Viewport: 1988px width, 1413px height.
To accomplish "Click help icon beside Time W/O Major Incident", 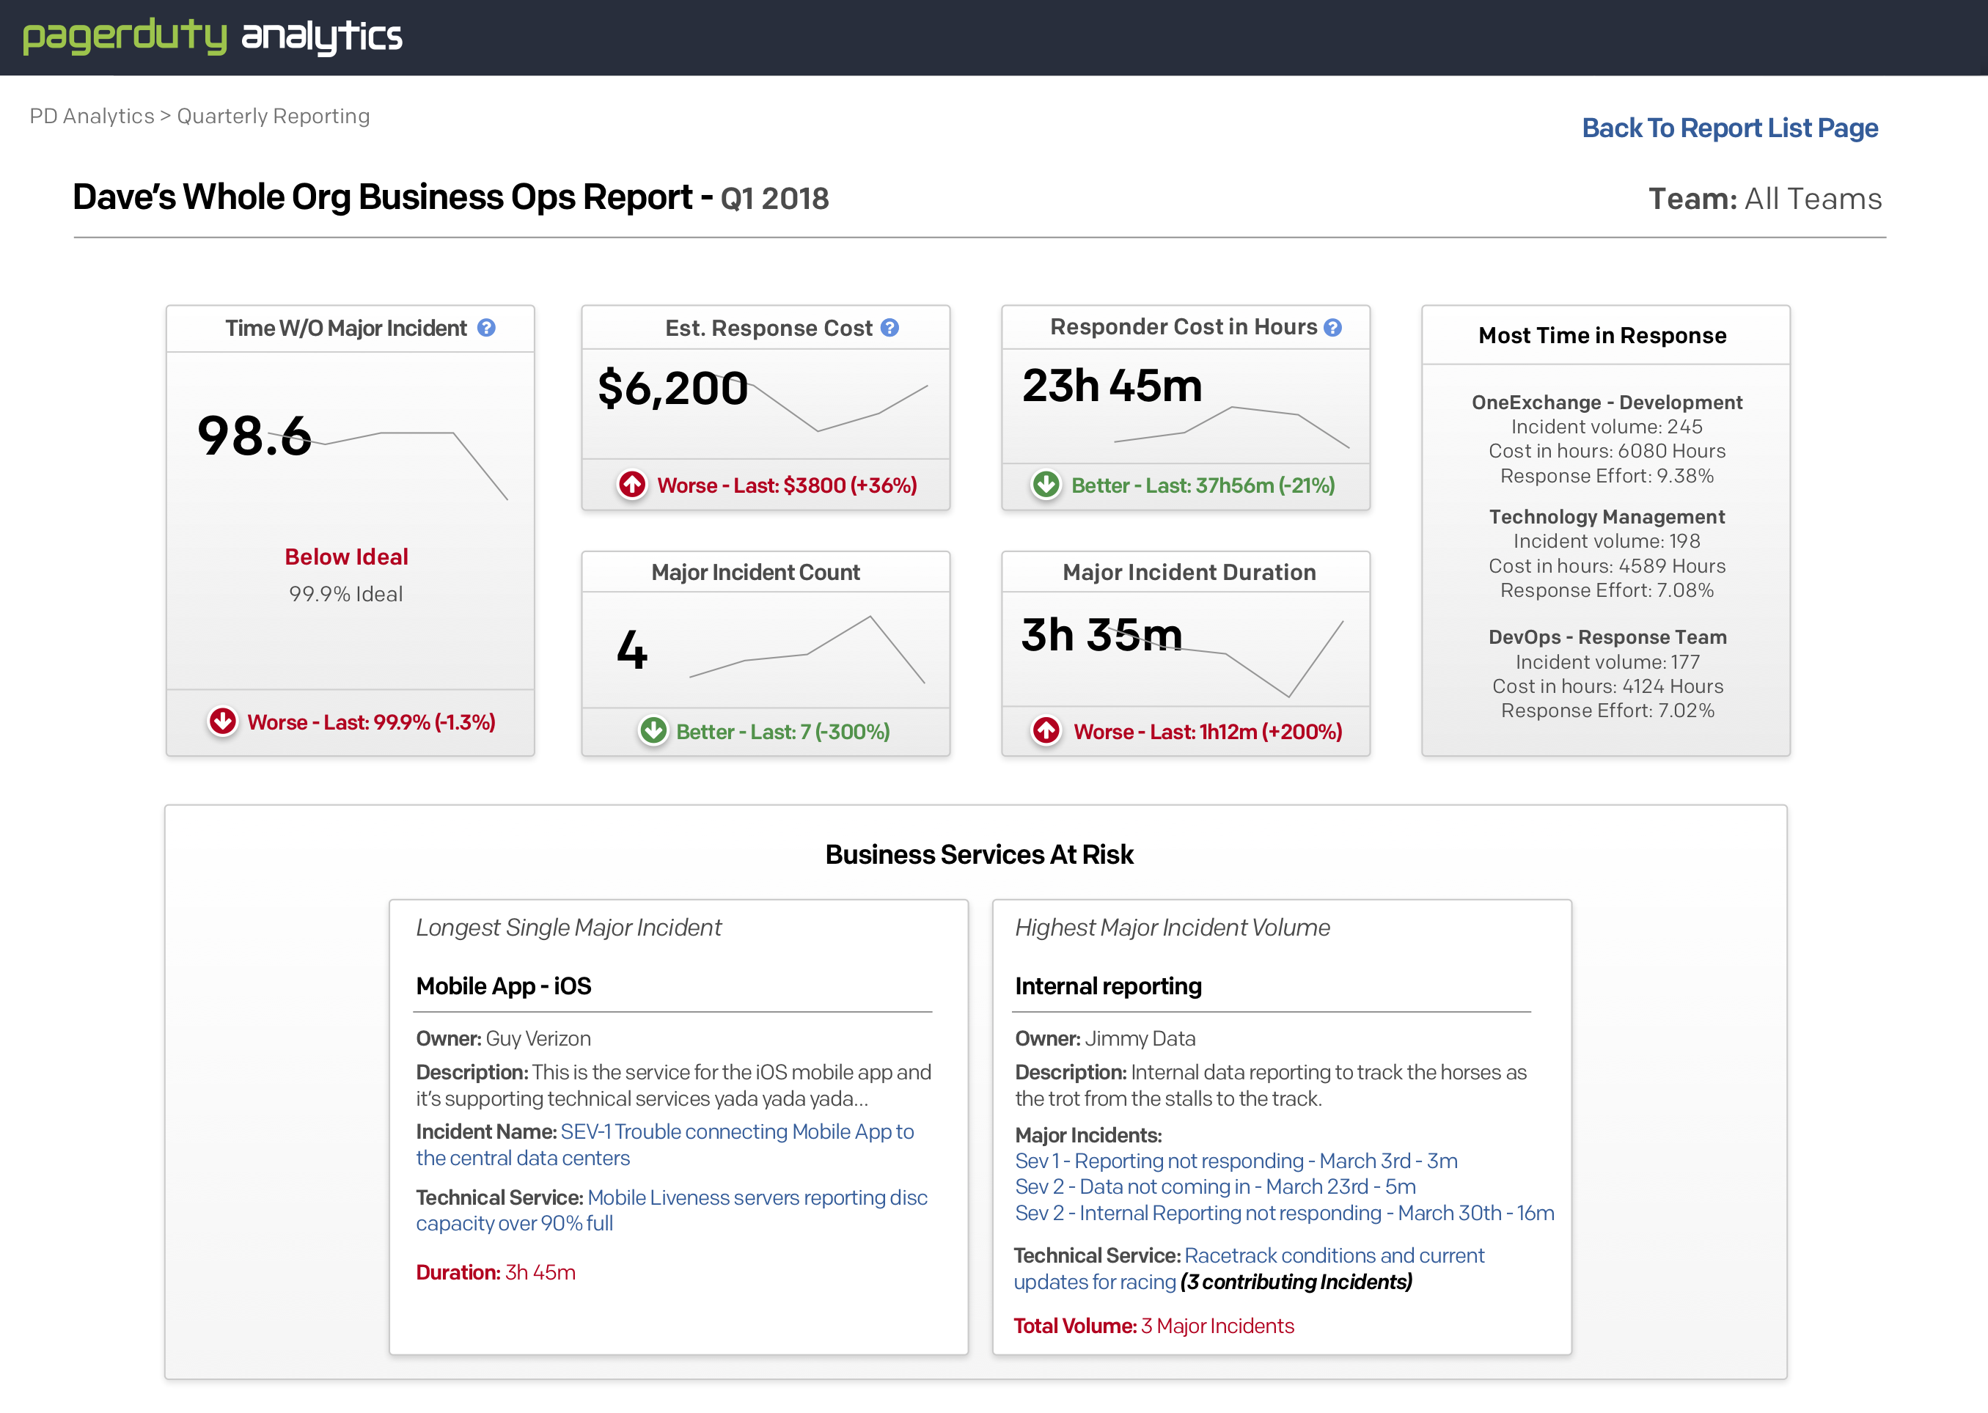I will click(486, 328).
